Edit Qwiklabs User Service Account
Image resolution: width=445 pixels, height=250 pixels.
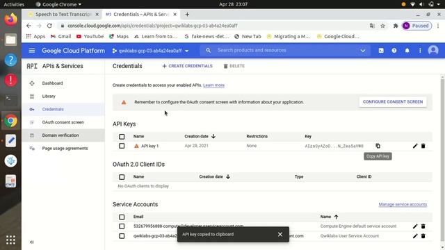pyautogui.click(x=415, y=236)
